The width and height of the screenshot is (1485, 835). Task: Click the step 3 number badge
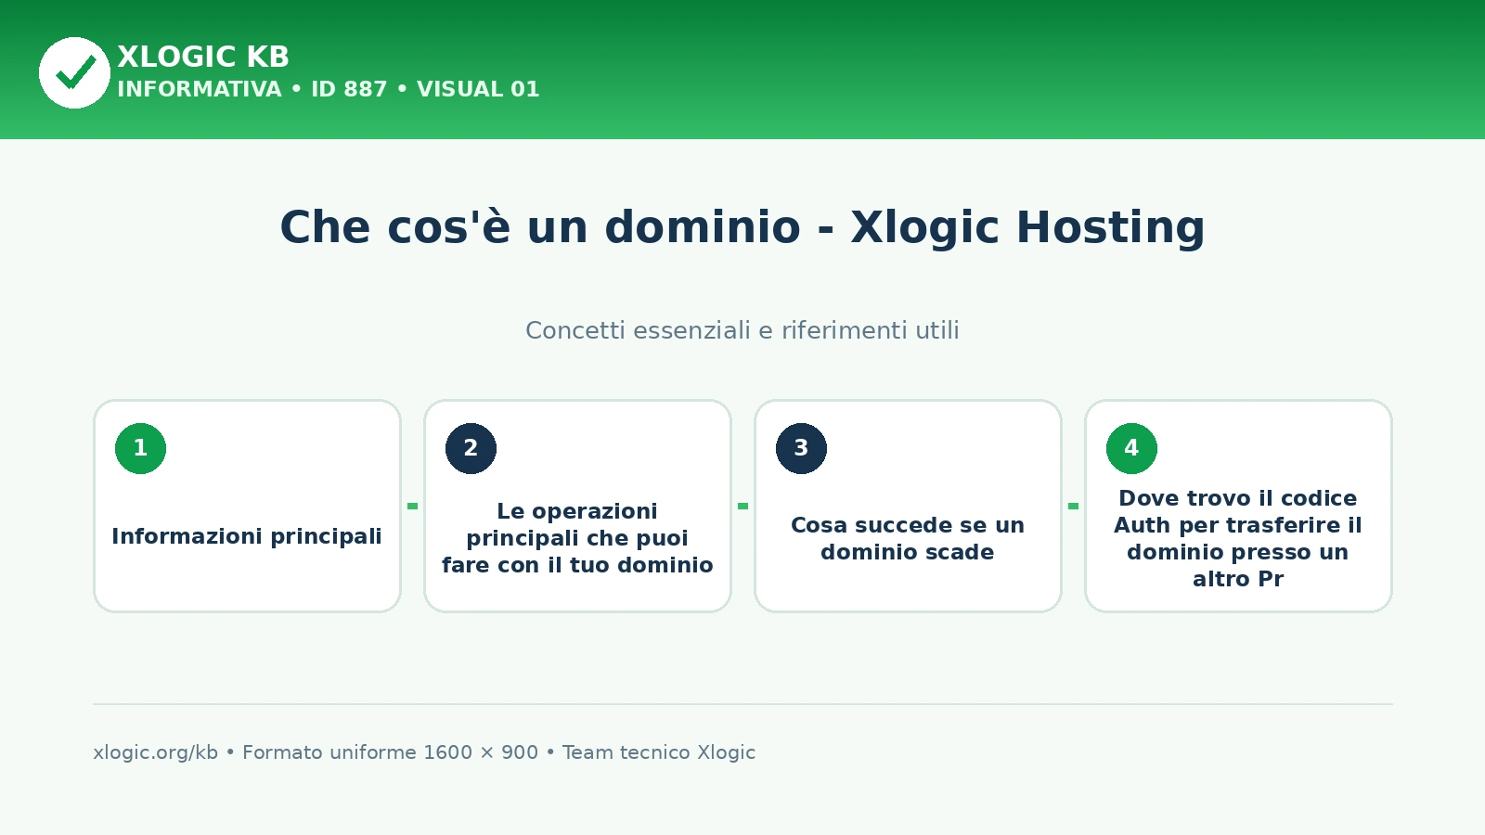point(801,448)
